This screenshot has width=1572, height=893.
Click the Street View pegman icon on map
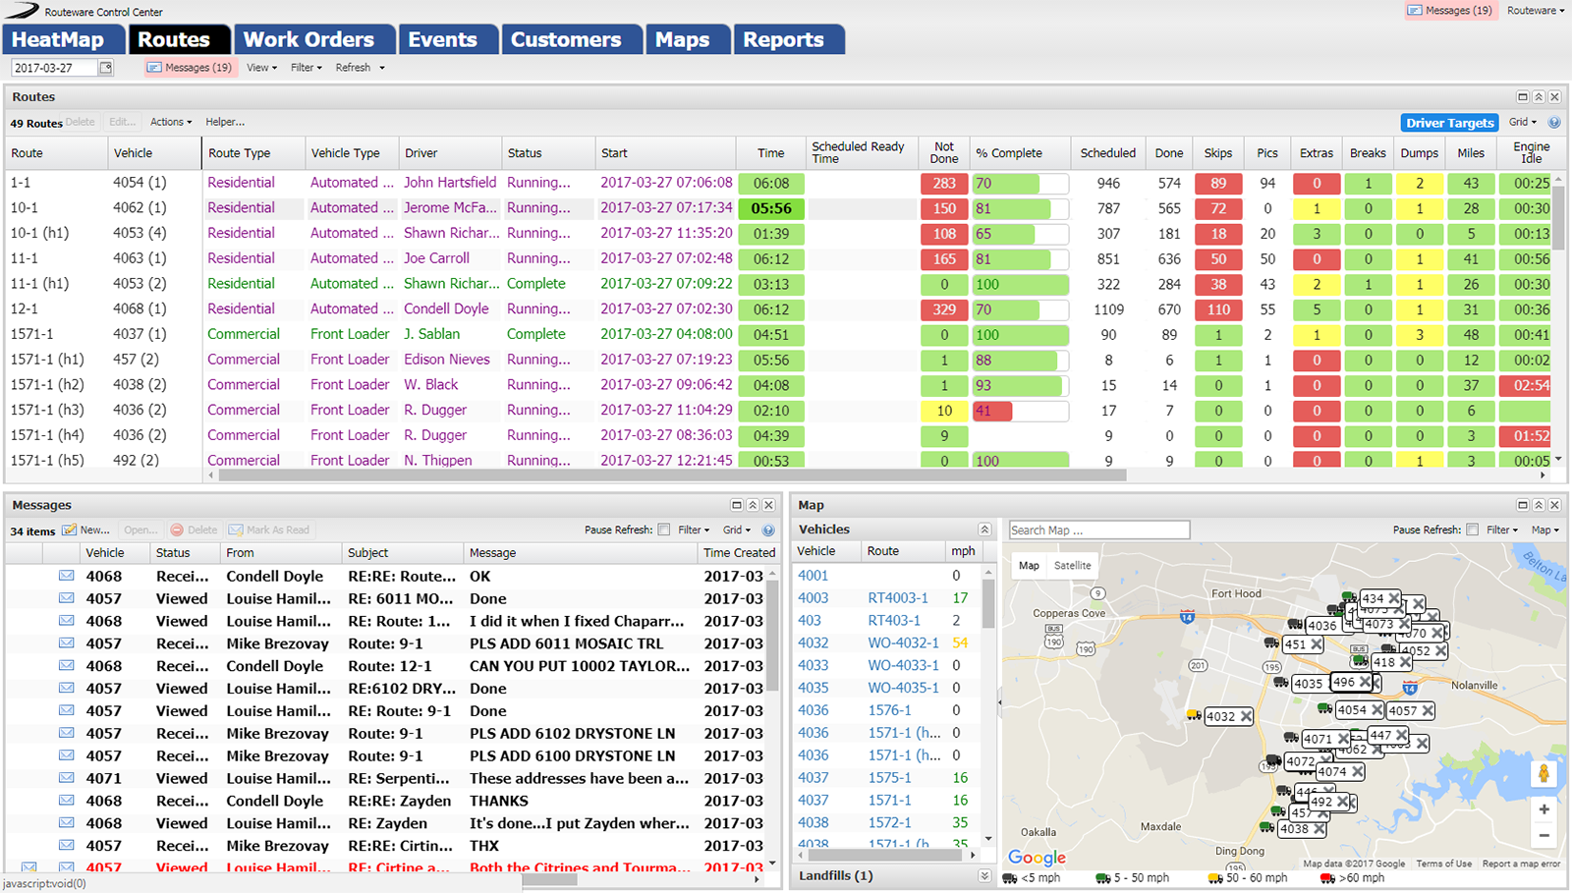(1544, 775)
